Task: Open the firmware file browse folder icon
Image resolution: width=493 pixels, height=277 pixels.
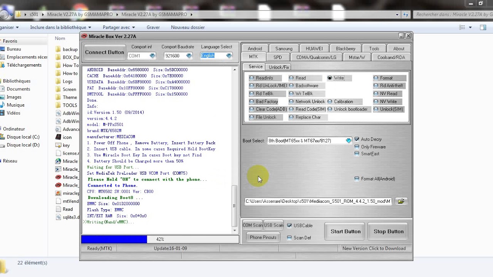Action: (x=401, y=201)
